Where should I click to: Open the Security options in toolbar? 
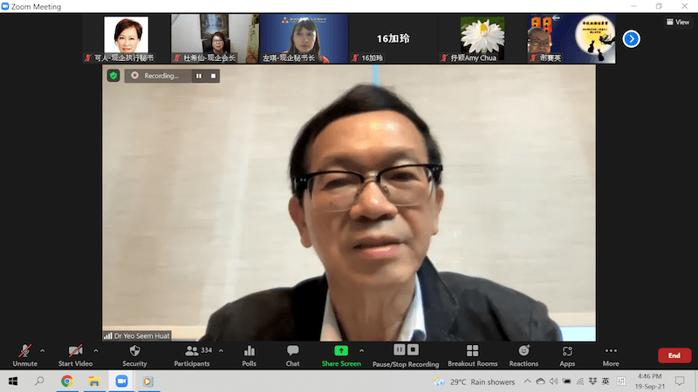134,355
